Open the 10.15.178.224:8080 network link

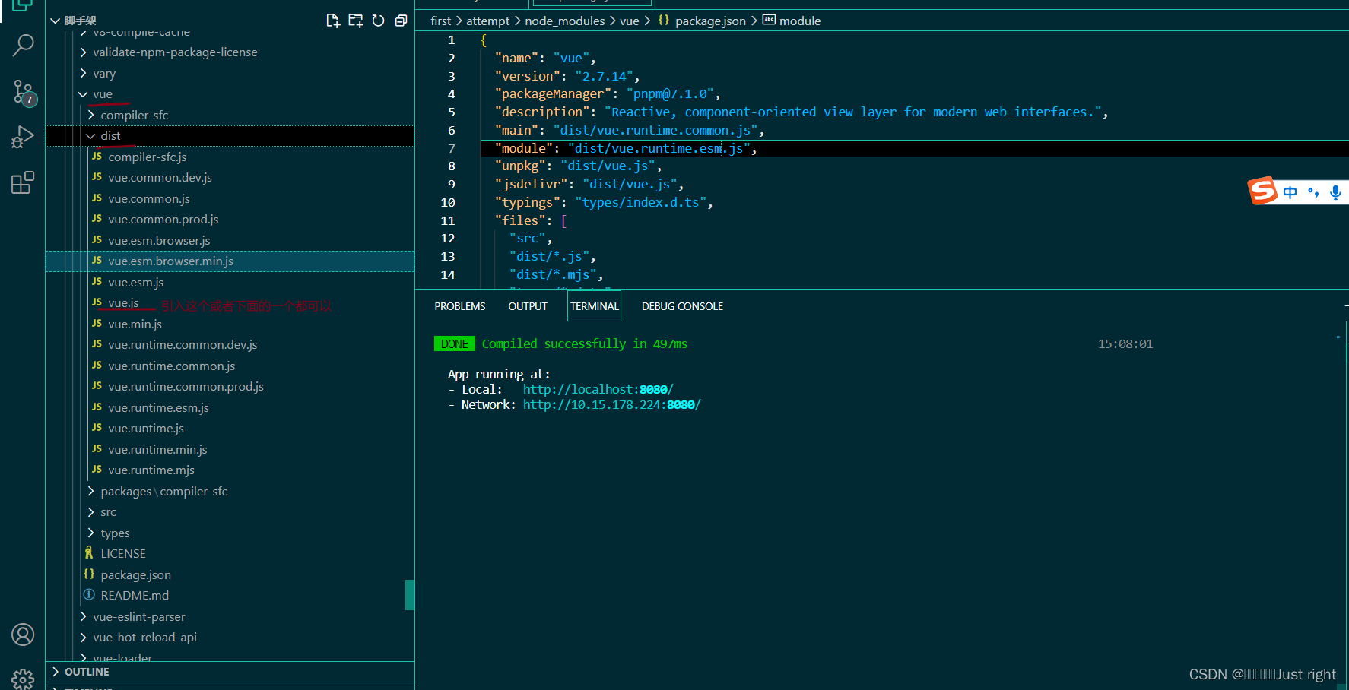point(611,404)
